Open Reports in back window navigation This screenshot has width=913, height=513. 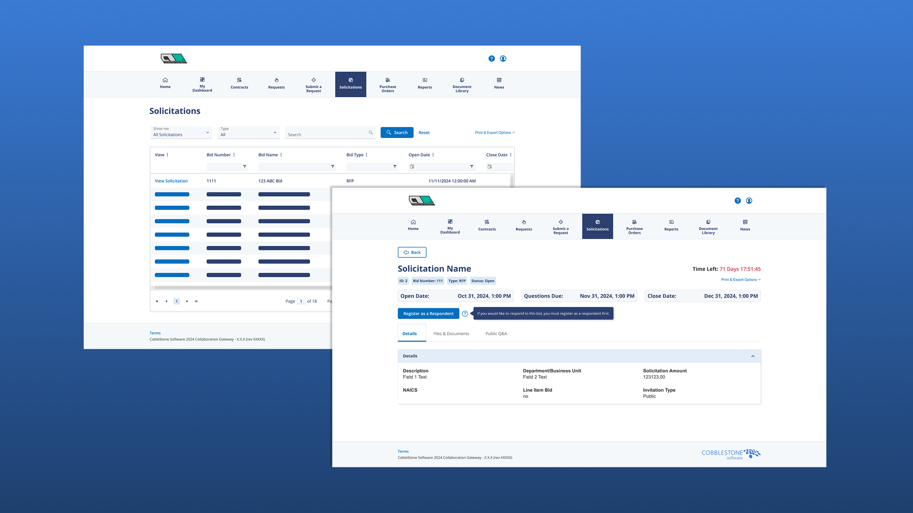425,84
